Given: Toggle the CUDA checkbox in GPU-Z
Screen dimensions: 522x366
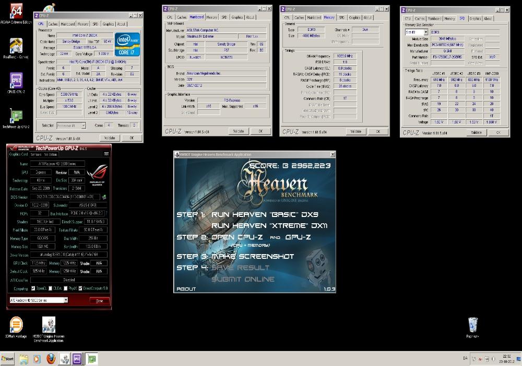Looking at the screenshot, I should (x=51, y=288).
